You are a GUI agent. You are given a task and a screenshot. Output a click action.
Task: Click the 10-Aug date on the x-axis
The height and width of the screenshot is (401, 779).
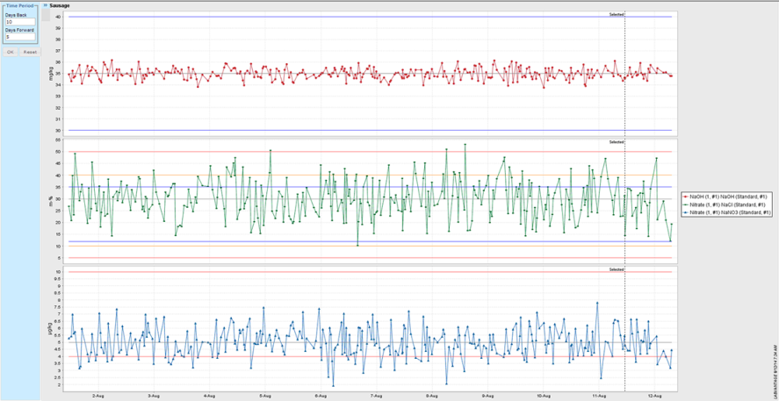coord(544,396)
